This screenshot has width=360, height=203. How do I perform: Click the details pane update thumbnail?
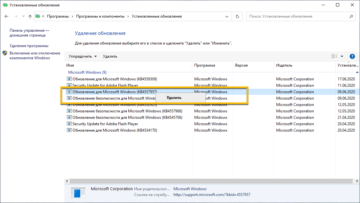(x=78, y=193)
